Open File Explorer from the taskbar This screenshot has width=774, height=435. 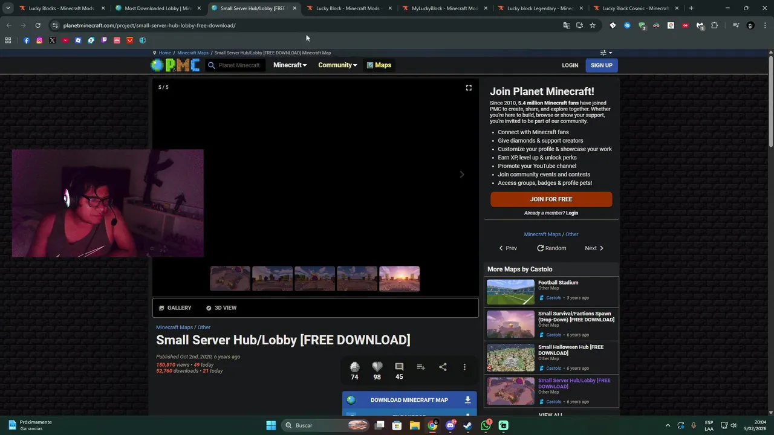point(414,425)
